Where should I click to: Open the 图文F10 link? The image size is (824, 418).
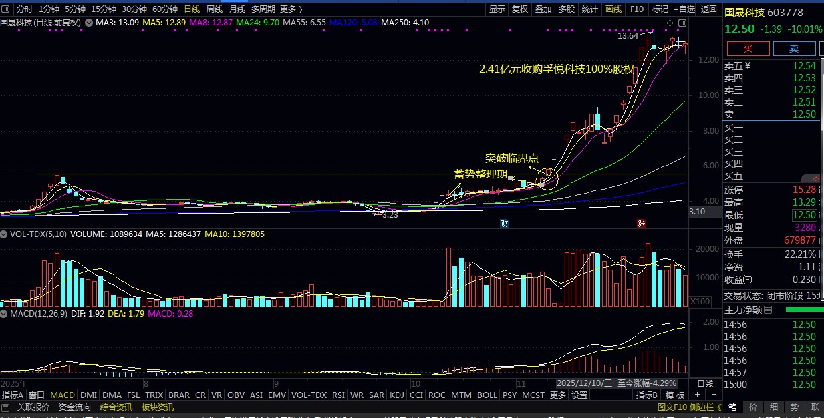[x=672, y=407]
